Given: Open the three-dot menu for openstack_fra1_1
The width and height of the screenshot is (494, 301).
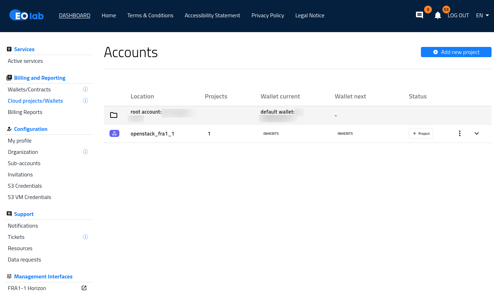Looking at the screenshot, I should [459, 133].
